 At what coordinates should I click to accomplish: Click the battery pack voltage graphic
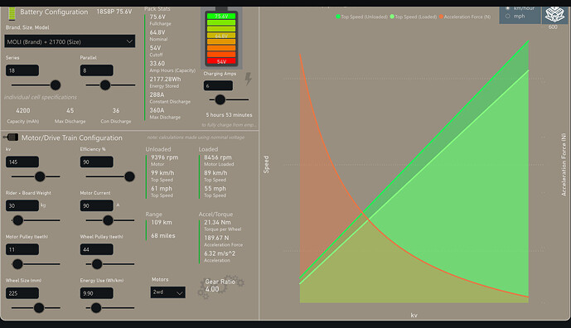click(221, 37)
